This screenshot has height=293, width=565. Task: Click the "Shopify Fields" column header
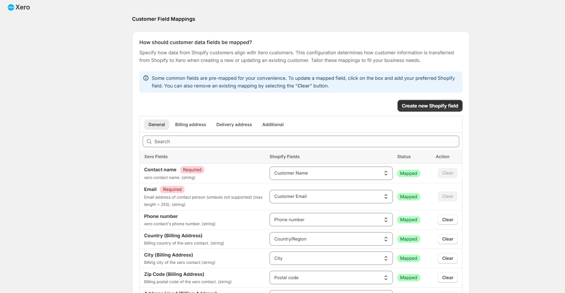(285, 157)
